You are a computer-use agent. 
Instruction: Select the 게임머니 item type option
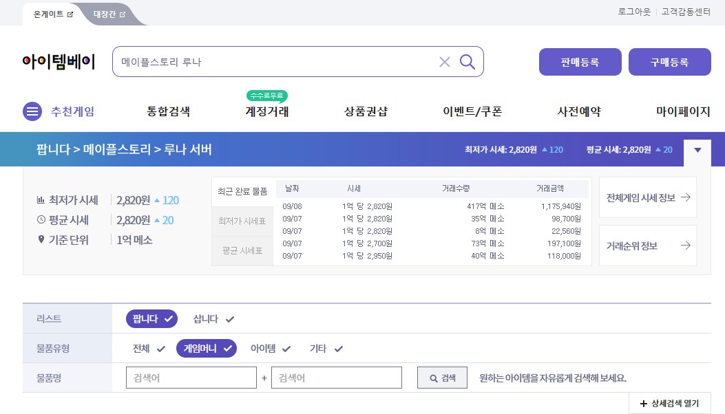[x=207, y=349]
